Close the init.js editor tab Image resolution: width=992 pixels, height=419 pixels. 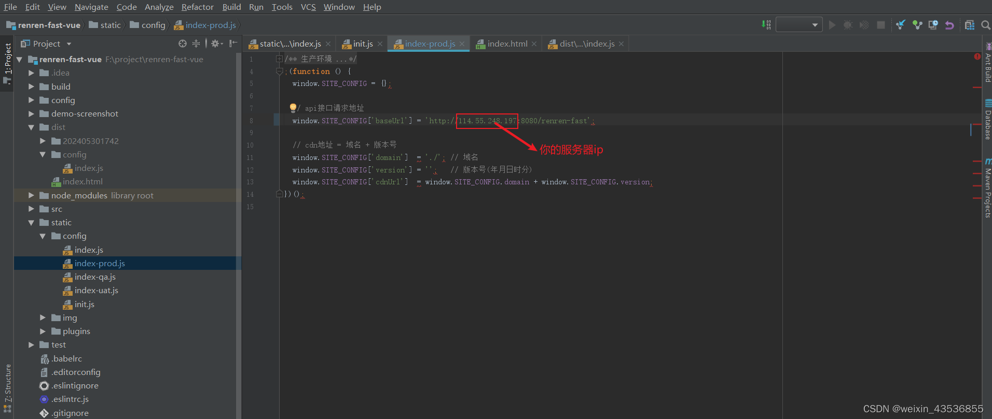click(380, 44)
